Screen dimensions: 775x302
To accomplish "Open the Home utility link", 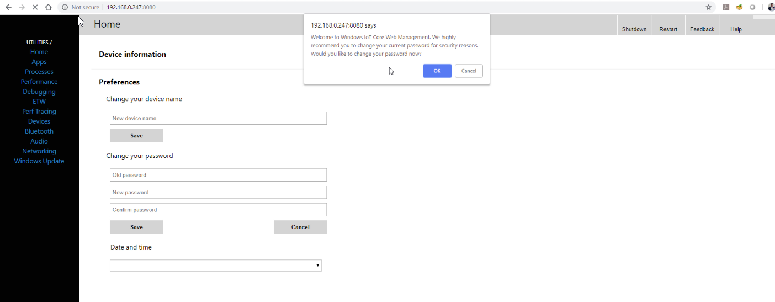I will click(39, 52).
